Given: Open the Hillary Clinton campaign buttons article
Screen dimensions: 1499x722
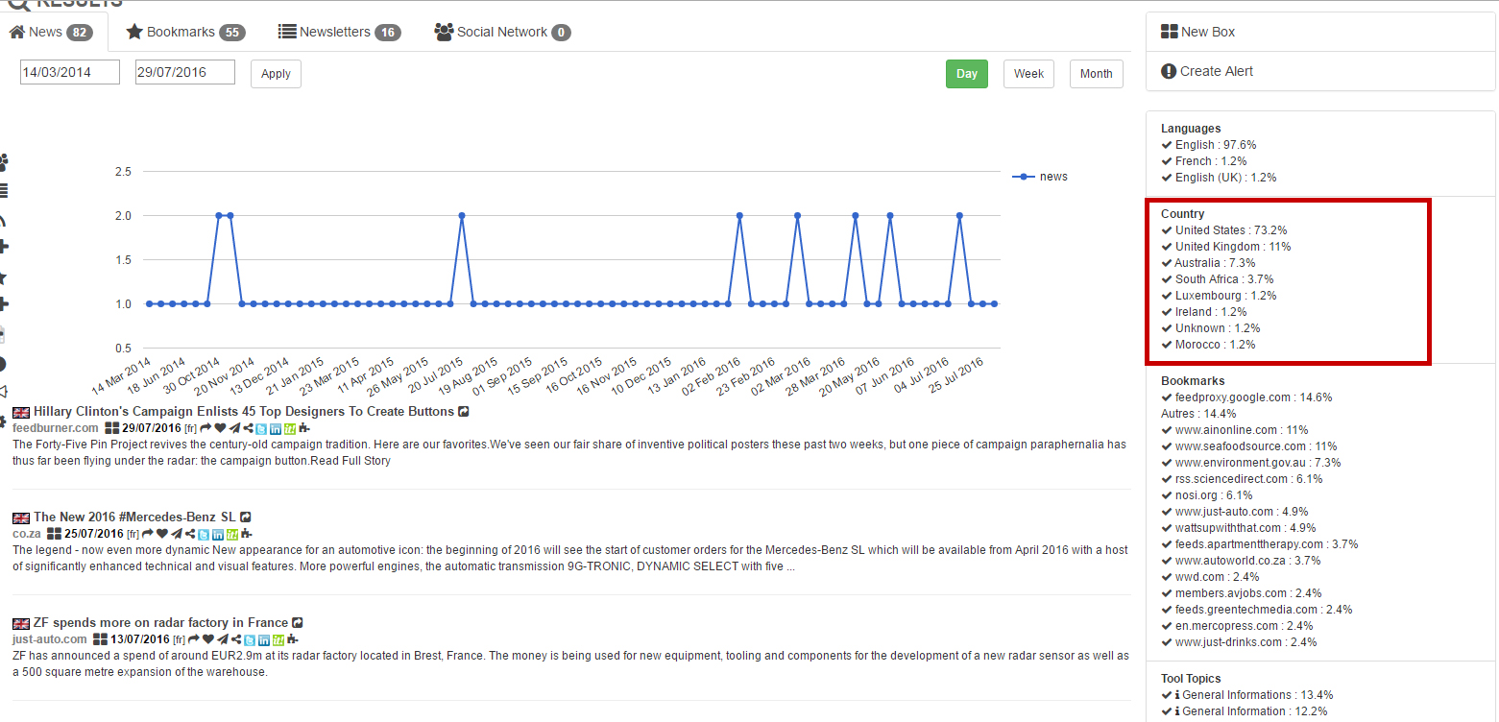Looking at the screenshot, I should (244, 411).
